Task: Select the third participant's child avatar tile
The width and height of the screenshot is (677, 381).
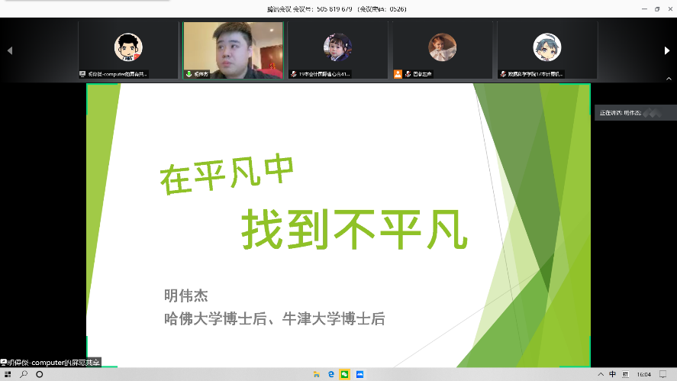Action: [337, 47]
